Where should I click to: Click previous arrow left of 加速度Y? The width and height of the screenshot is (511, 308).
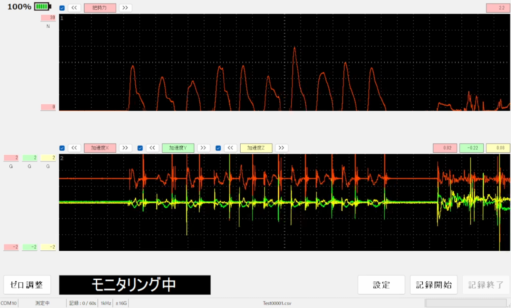[152, 148]
